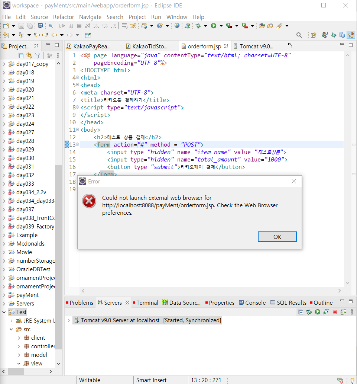The height and width of the screenshot is (384, 357).
Task: Close the Servers view tab
Action: pos(127,303)
